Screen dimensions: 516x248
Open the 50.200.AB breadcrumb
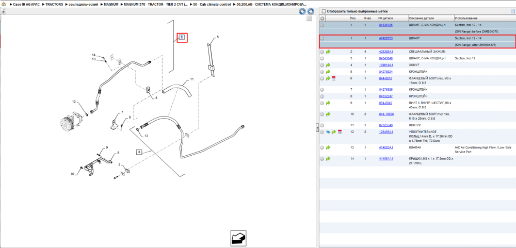click(271, 5)
